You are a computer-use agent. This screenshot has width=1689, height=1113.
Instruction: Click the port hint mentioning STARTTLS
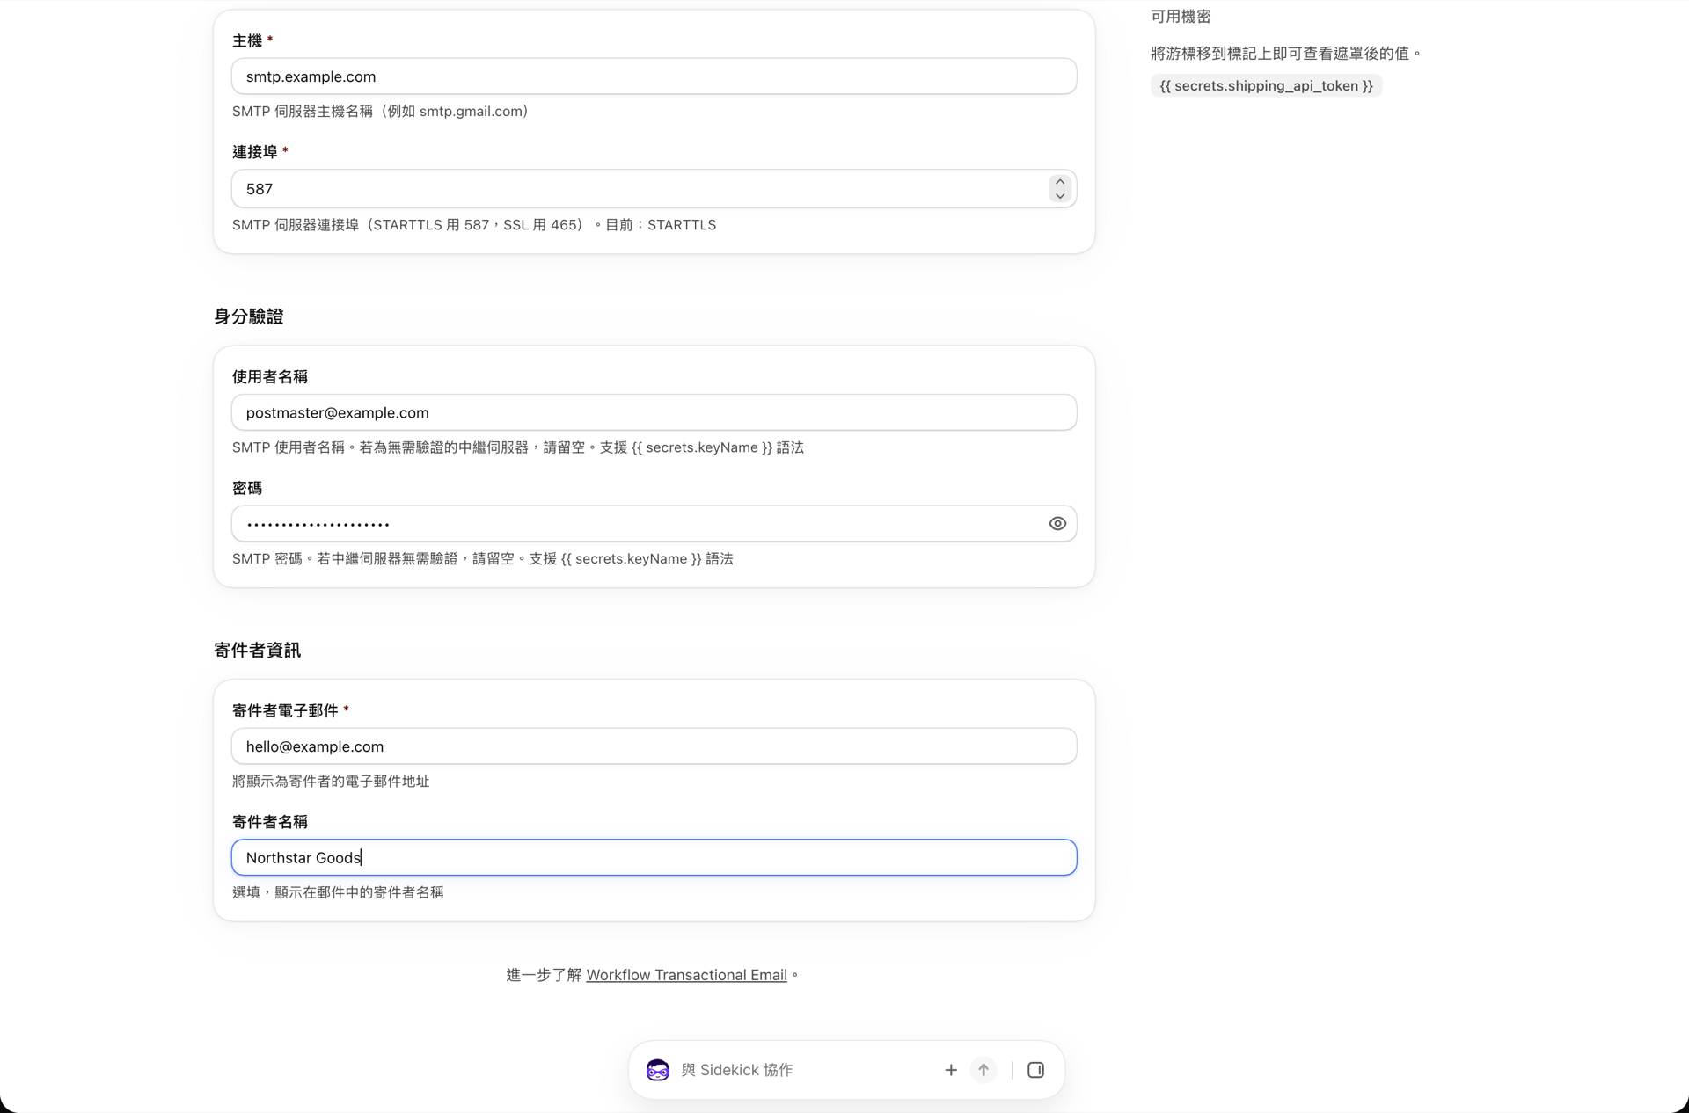coord(474,225)
